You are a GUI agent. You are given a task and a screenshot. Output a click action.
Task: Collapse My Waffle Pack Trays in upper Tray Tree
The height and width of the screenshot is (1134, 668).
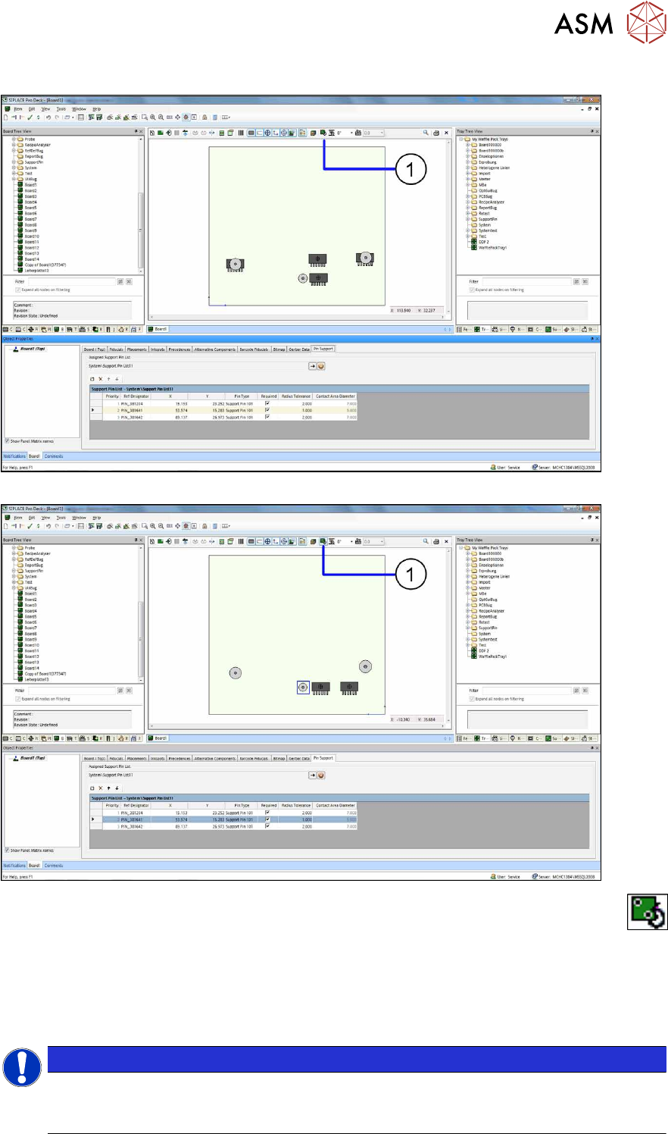(x=461, y=139)
